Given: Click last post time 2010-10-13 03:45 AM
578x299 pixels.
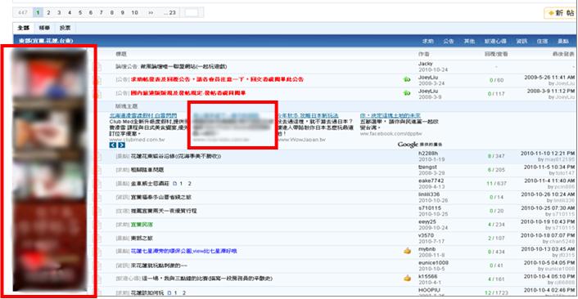Looking at the screenshot, I should [548, 249].
